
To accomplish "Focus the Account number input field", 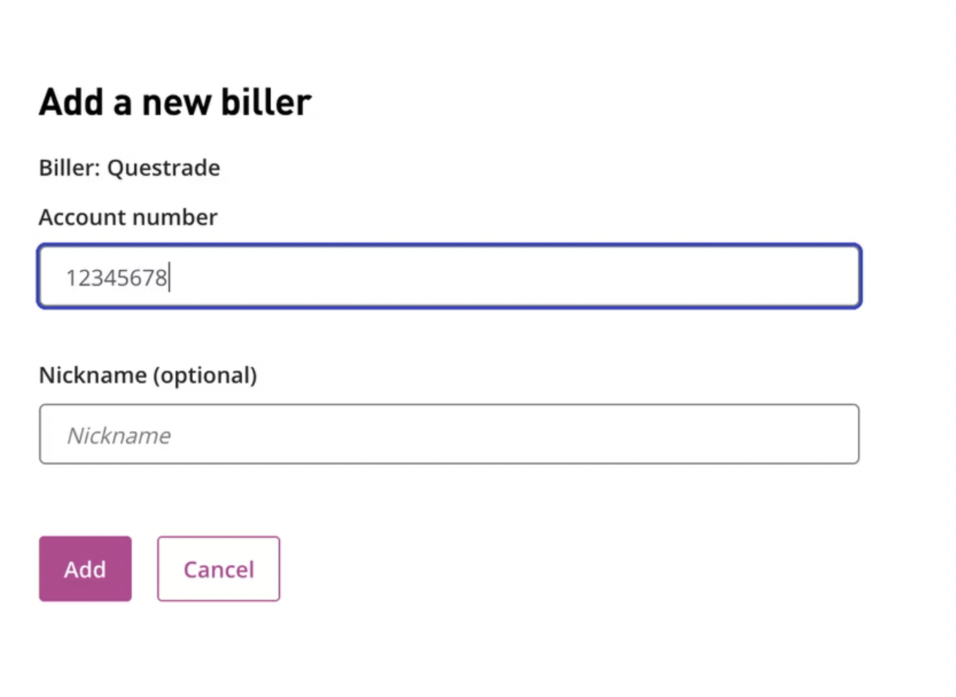I will [449, 277].
